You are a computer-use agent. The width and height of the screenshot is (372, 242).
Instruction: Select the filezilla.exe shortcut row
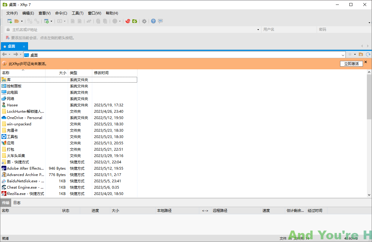[x=69, y=194]
